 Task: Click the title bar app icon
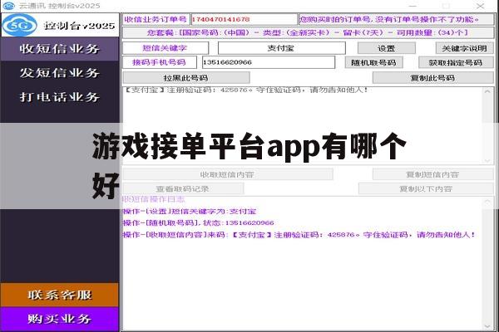pos(8,6)
